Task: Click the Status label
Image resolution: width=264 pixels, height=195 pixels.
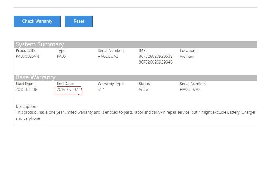Action: pyautogui.click(x=145, y=84)
